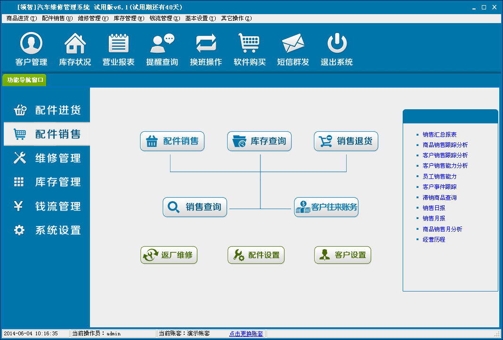Select 配件进货 in the sidebar

47,110
